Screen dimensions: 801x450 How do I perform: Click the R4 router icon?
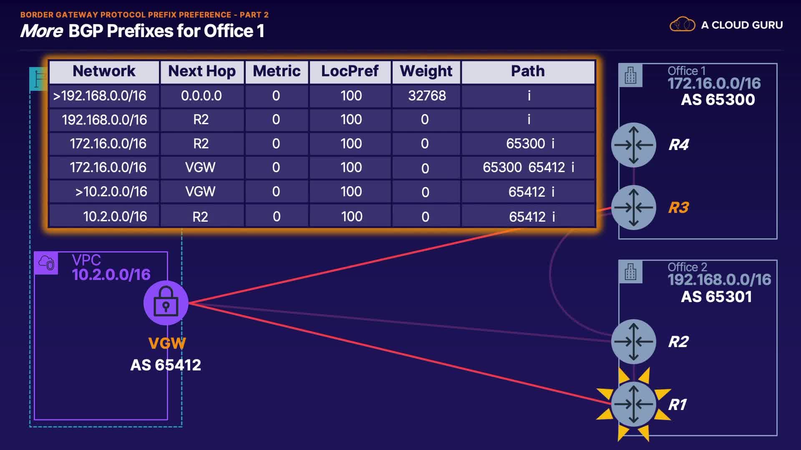633,145
